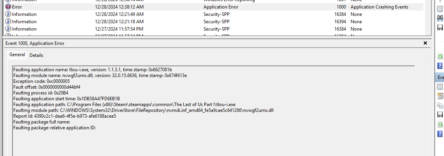Click lower green Refresh icon in Actions pane
The image size is (444, 156).
(x=440, y=124)
